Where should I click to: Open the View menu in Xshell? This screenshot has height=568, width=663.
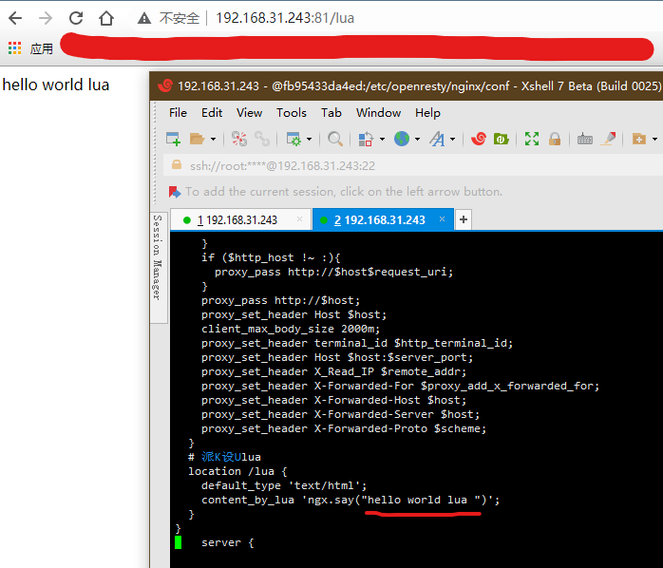tap(249, 113)
